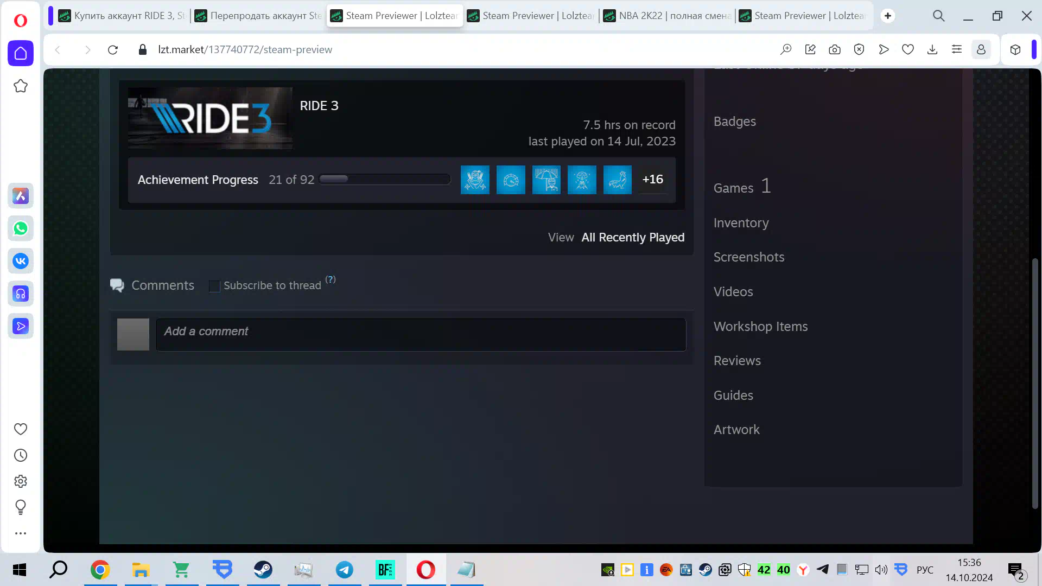Switch to 'NBA 2K22 | полная смена' tab
The height and width of the screenshot is (586, 1042).
(x=667, y=16)
